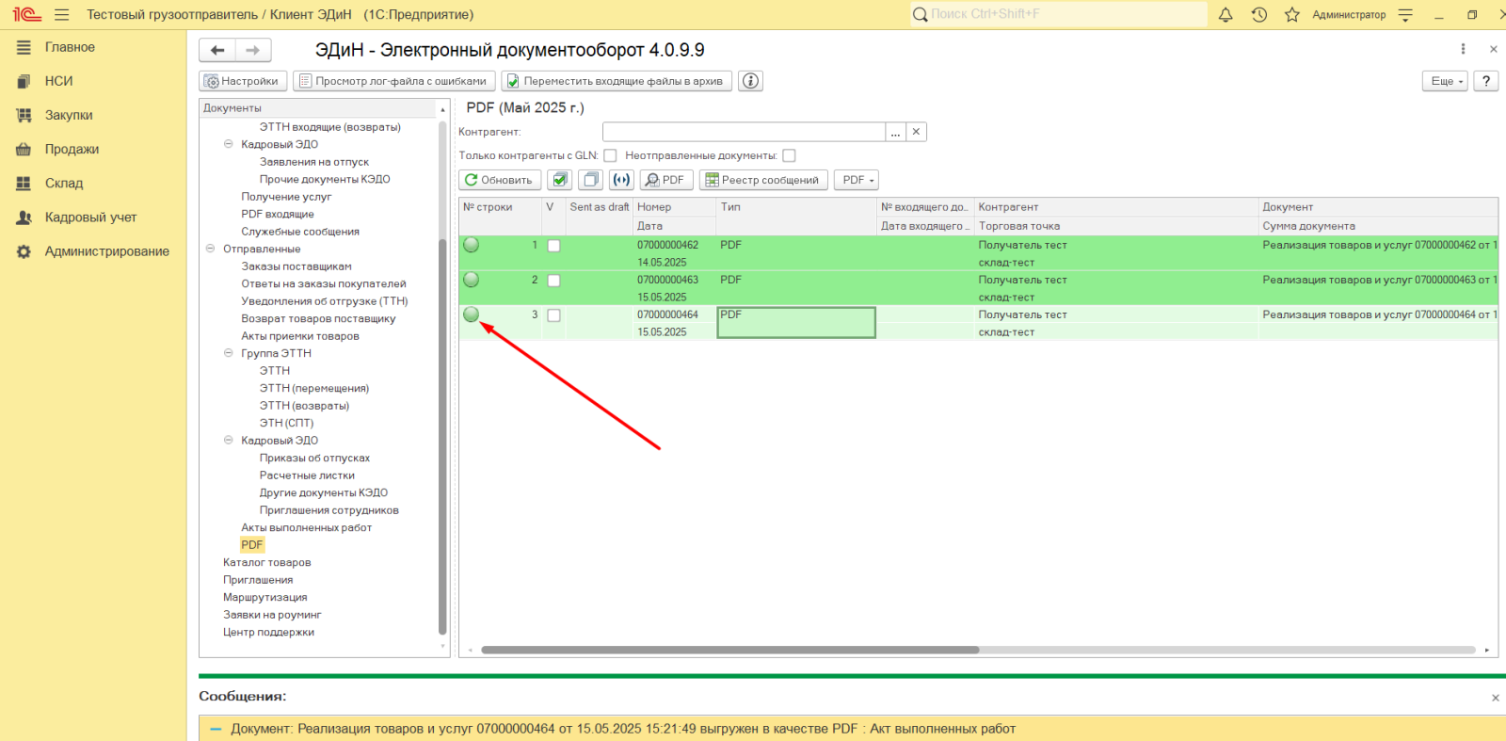Open the Контрагент selection ellipsis button

(896, 132)
